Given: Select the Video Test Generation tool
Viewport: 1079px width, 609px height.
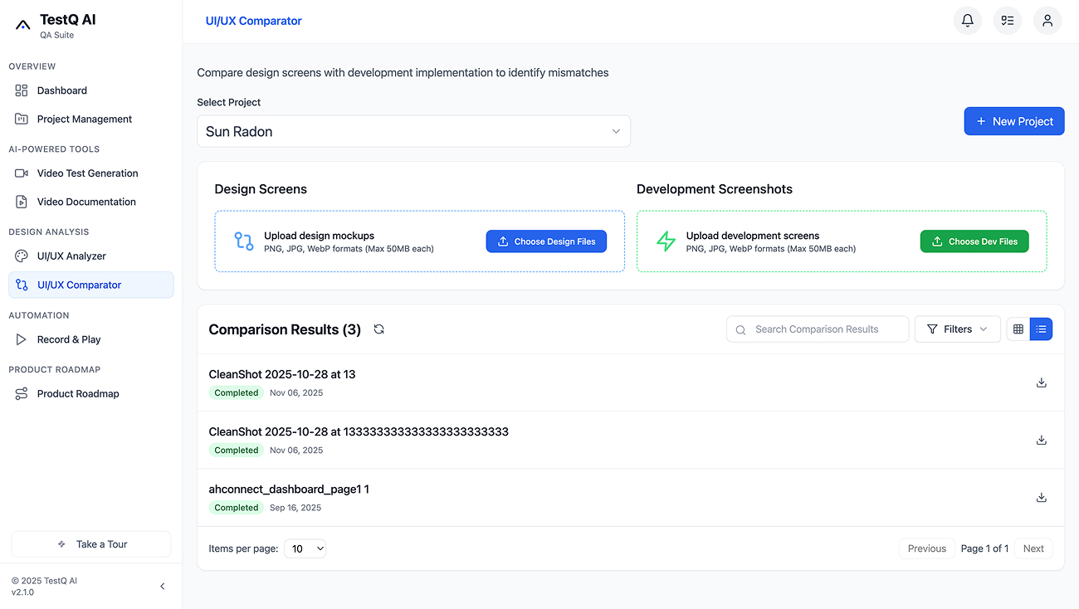Looking at the screenshot, I should tap(87, 173).
